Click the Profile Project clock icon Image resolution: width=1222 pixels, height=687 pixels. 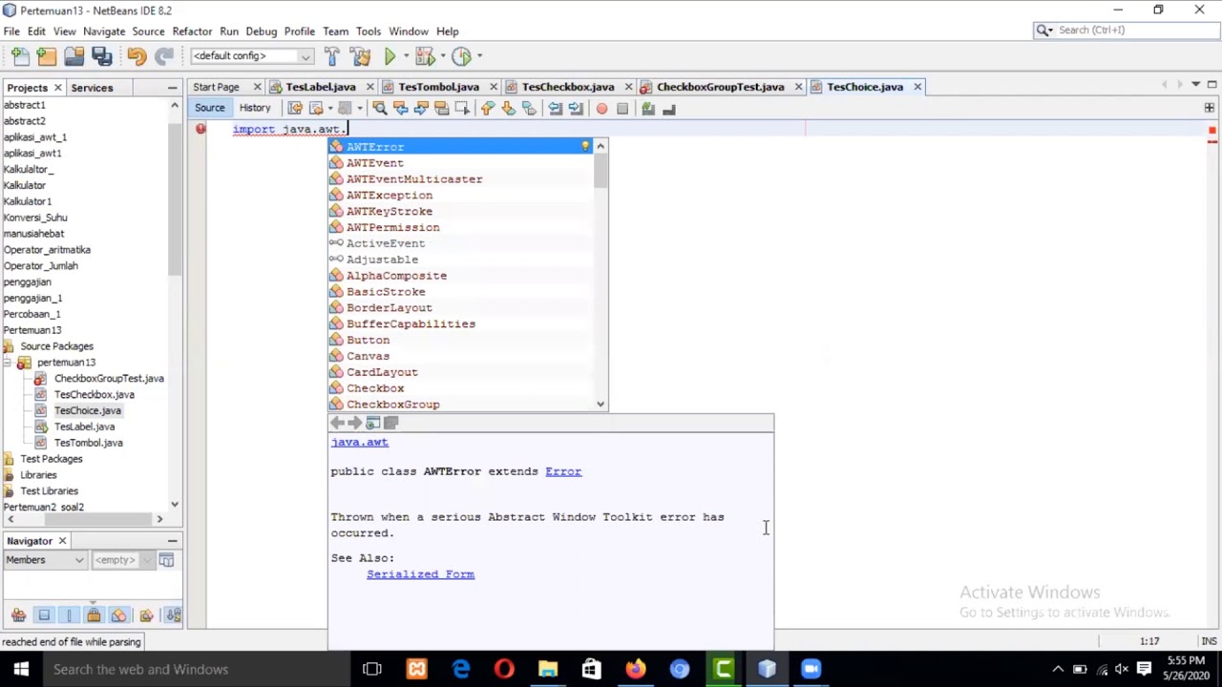coord(461,56)
